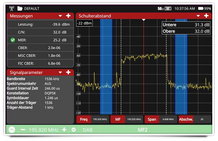Screen dimensions: 218x141
Task: Select the CBER measurement row
Action: pyautogui.click(x=40, y=48)
